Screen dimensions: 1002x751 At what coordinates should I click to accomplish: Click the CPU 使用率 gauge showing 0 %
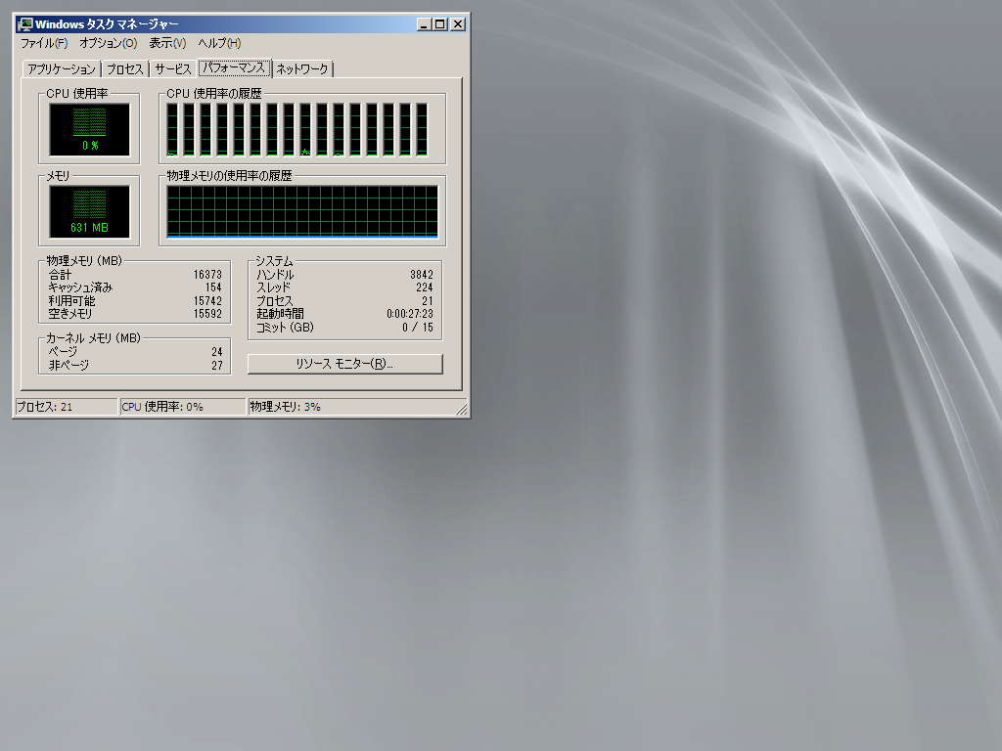(x=89, y=130)
